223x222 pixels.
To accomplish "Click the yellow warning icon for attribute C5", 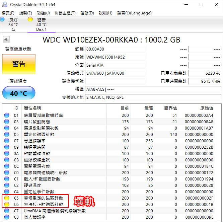I will tap(7, 198).
